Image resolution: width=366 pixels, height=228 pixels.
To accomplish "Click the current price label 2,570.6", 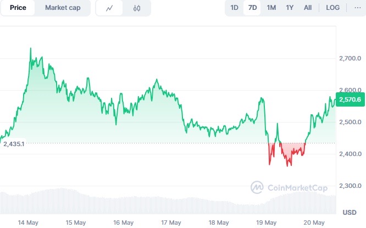I will tap(350, 99).
